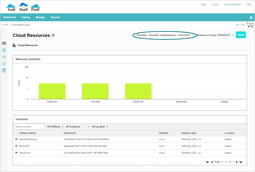Viewport: 255px width, 172px height.
Task: Open the Resource Group dropdown
Action: pyautogui.click(x=215, y=35)
